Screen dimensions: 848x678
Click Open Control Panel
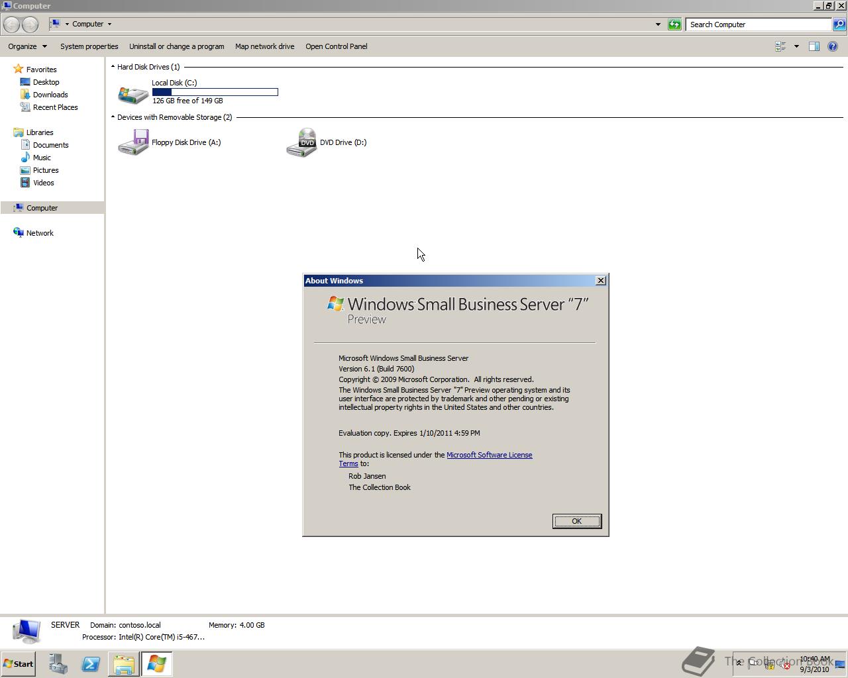tap(337, 46)
